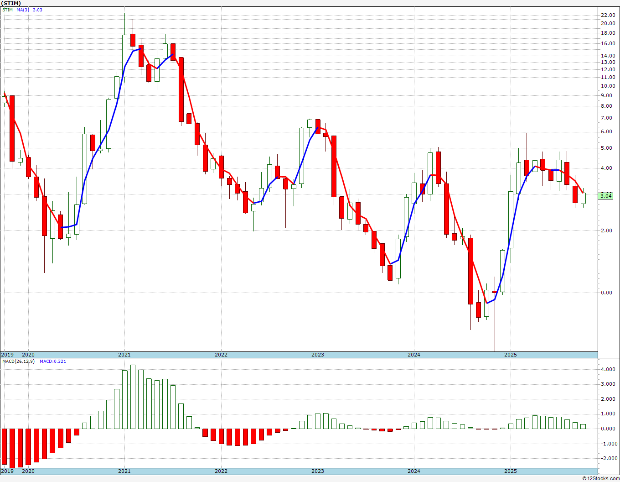Click 2021 on the price chart time axis
This screenshot has height=482, width=620.
tap(124, 355)
